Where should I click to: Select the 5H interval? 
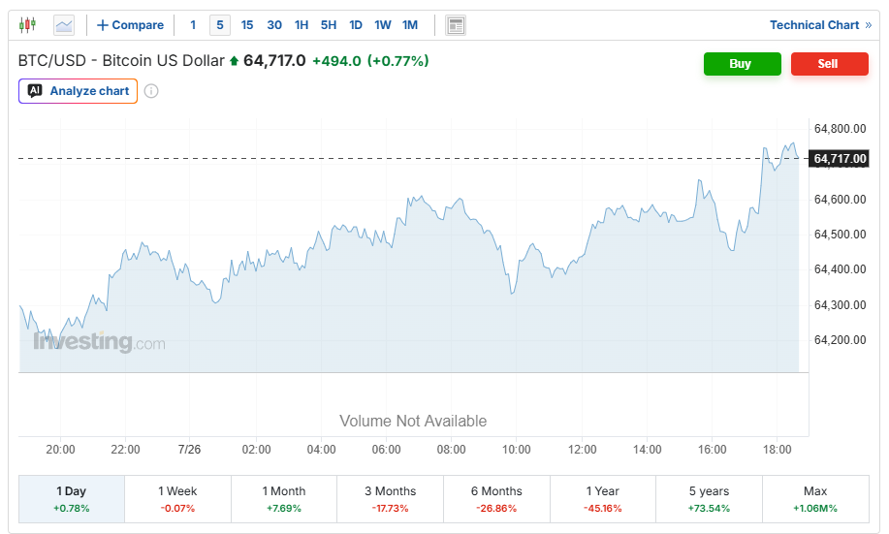329,25
